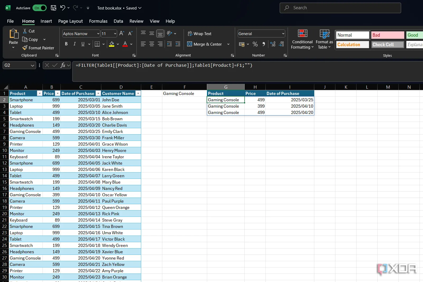Open the General number format dropdown
The image size is (423, 282).
pyautogui.click(x=283, y=34)
